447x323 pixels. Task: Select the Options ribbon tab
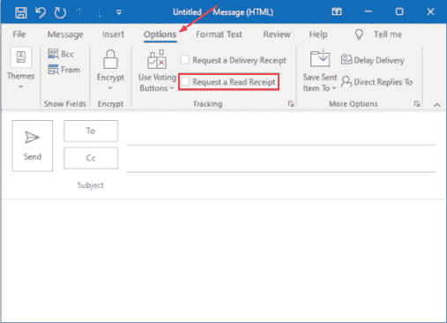click(160, 34)
